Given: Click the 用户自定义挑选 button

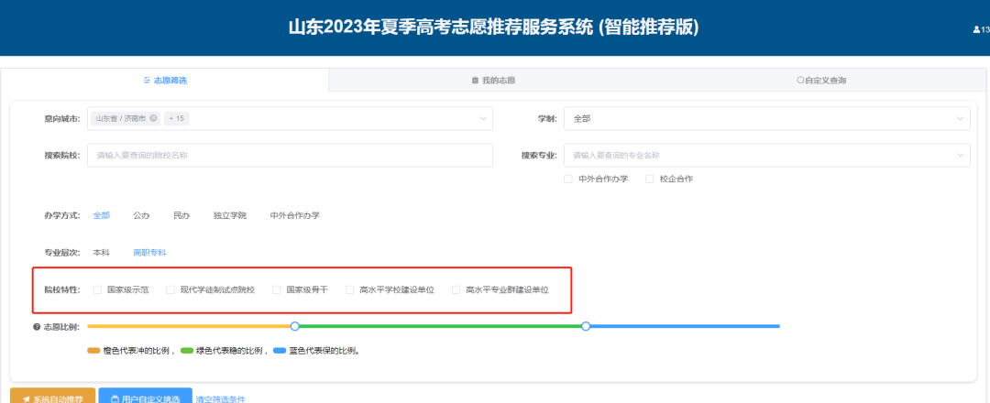Looking at the screenshot, I should coord(144,398).
